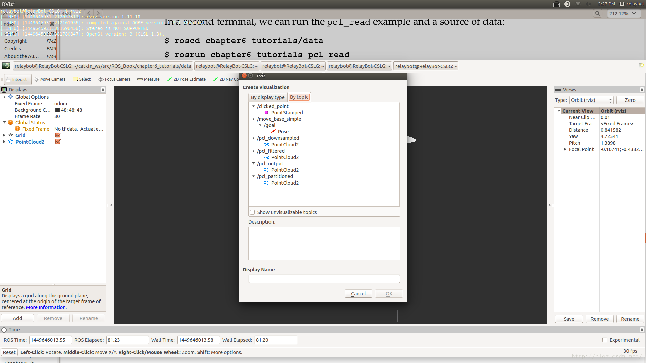This screenshot has height=363, width=646.
Task: Click the Global Options gear icon
Action: pyautogui.click(x=11, y=97)
